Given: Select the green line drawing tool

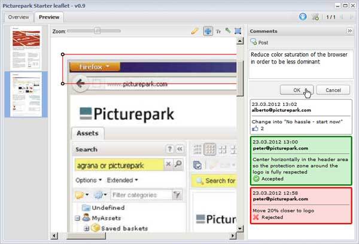Looking at the screenshot, I should tap(228, 30).
